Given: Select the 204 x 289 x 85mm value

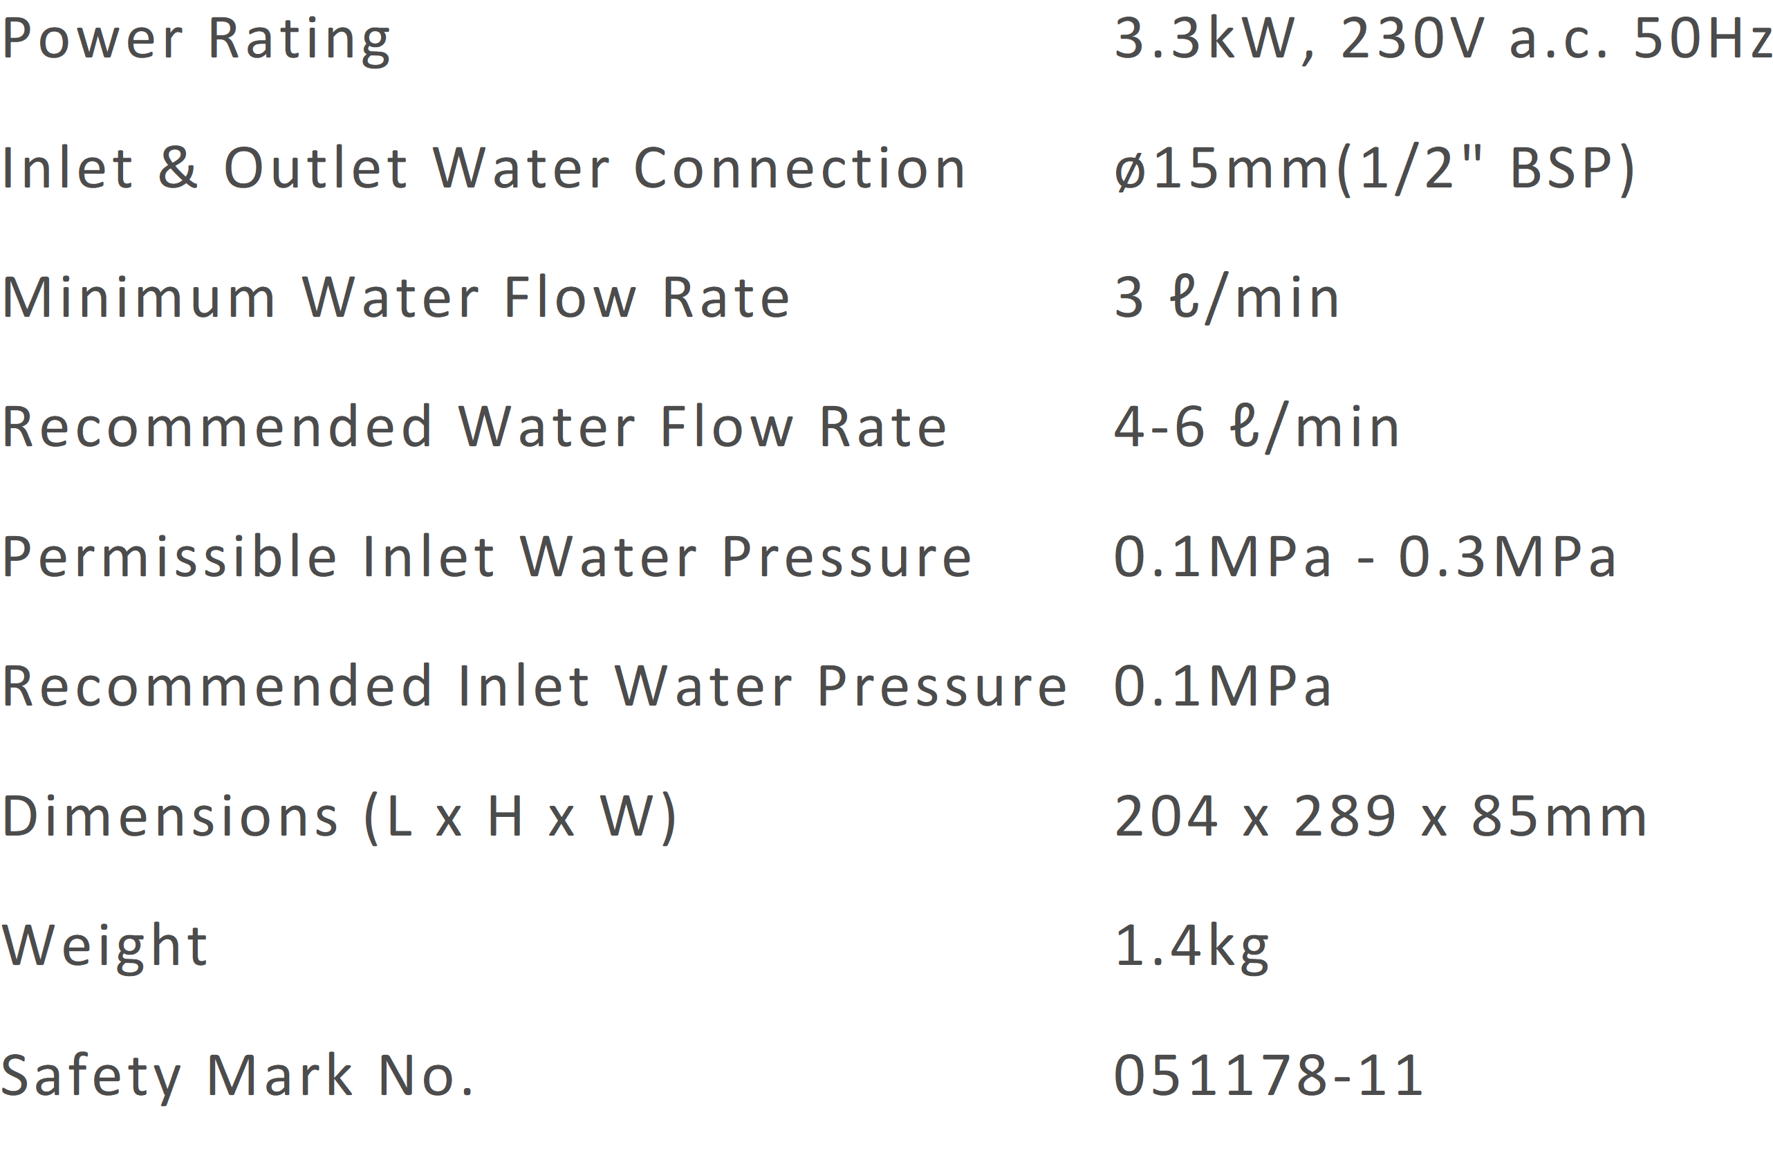Looking at the screenshot, I should point(1380,816).
